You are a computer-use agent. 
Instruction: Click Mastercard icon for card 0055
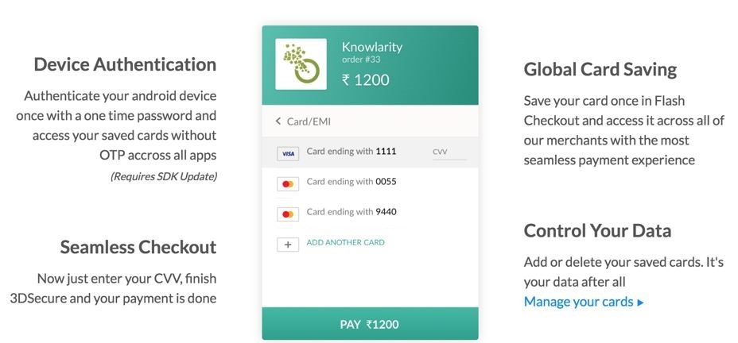[287, 184]
